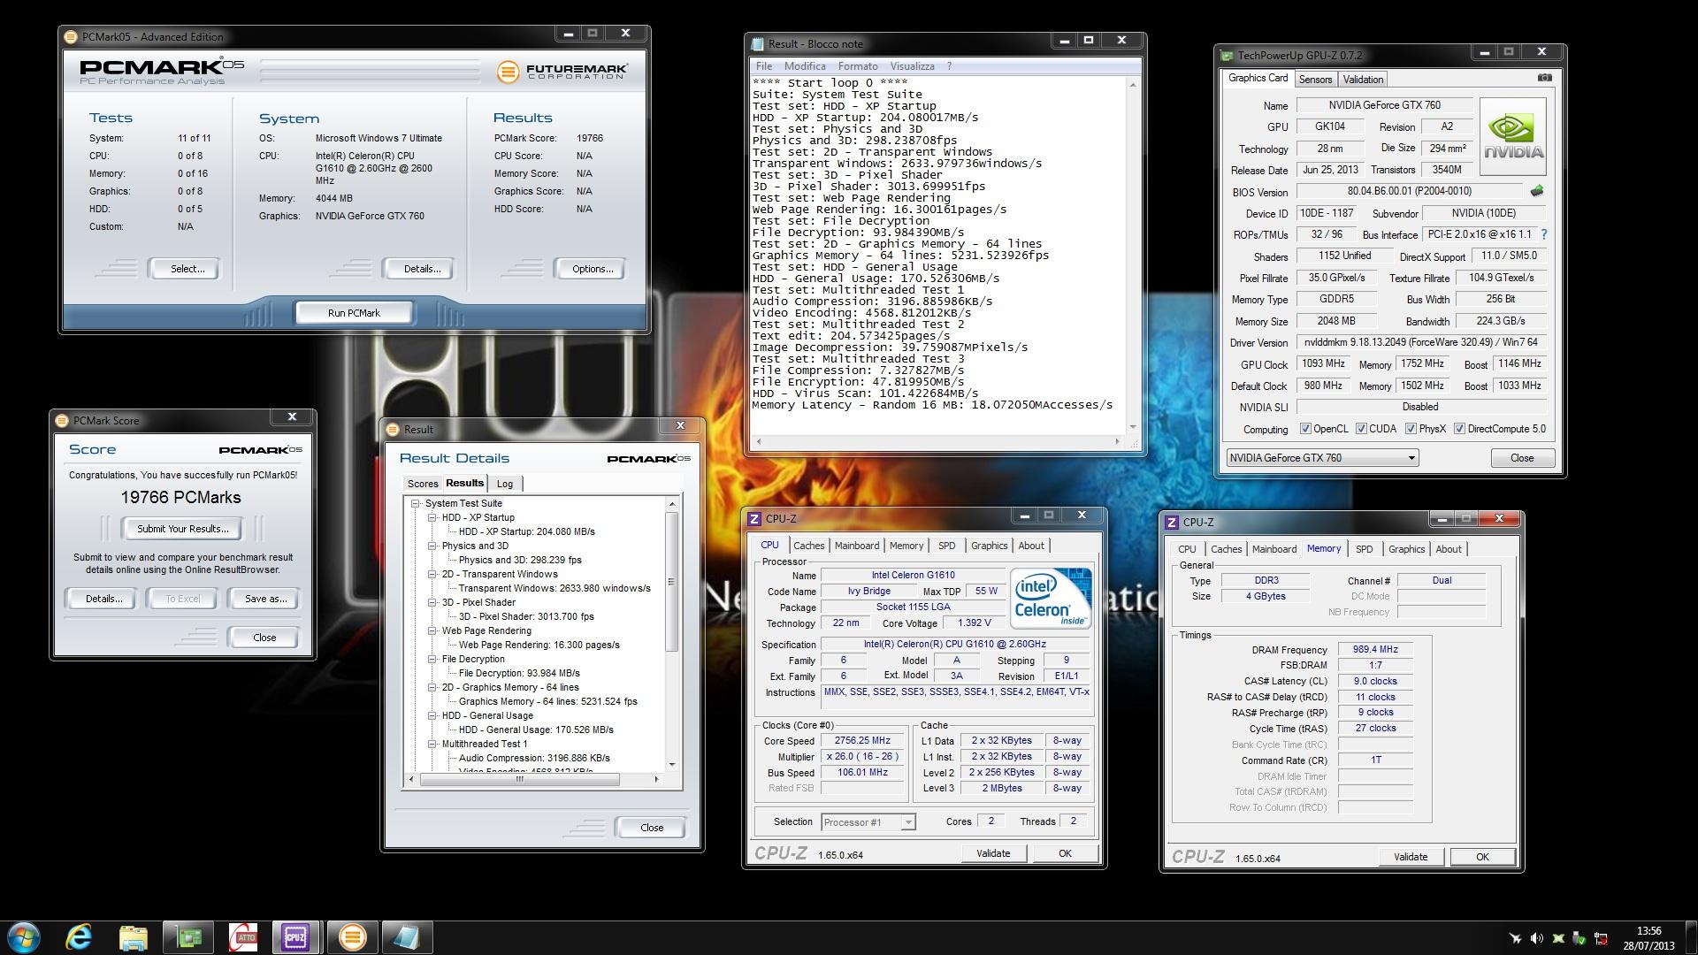Open Mainboard tab in CPU-Z CPU window
This screenshot has height=955, width=1698.
coord(857,546)
